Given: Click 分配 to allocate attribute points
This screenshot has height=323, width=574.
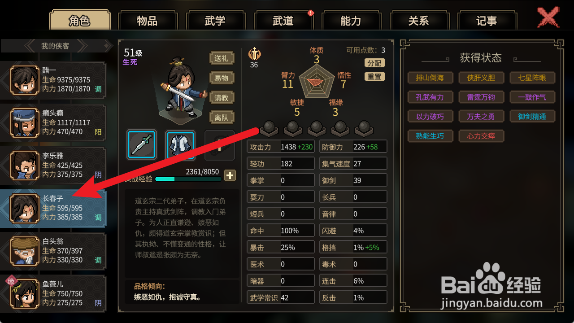Looking at the screenshot, I should point(374,63).
